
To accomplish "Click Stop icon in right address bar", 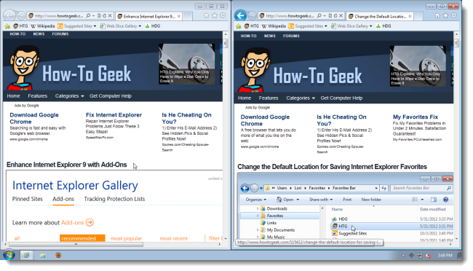I will pyautogui.click(x=341, y=16).
